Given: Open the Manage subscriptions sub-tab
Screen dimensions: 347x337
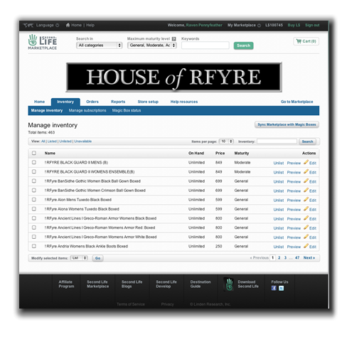Looking at the screenshot, I should coord(87,110).
